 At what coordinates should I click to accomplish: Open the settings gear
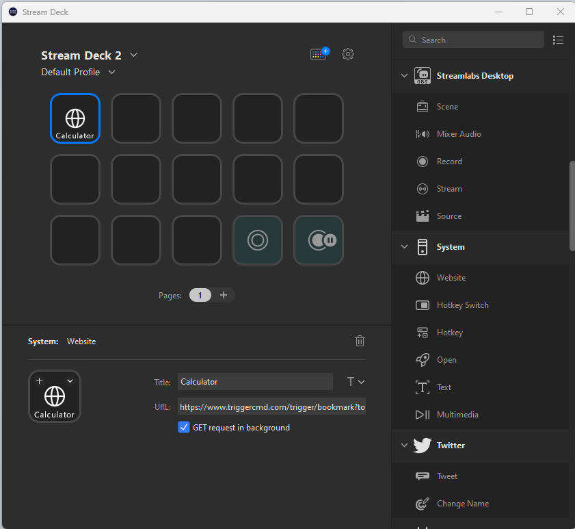[347, 54]
